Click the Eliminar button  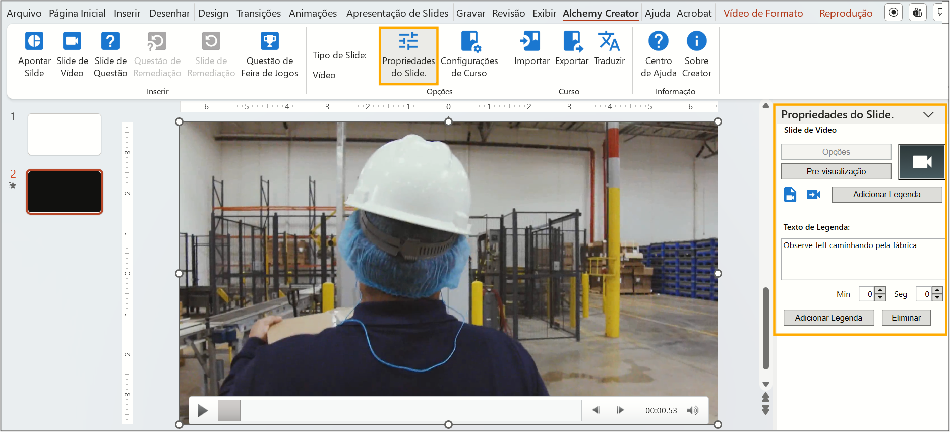(906, 318)
